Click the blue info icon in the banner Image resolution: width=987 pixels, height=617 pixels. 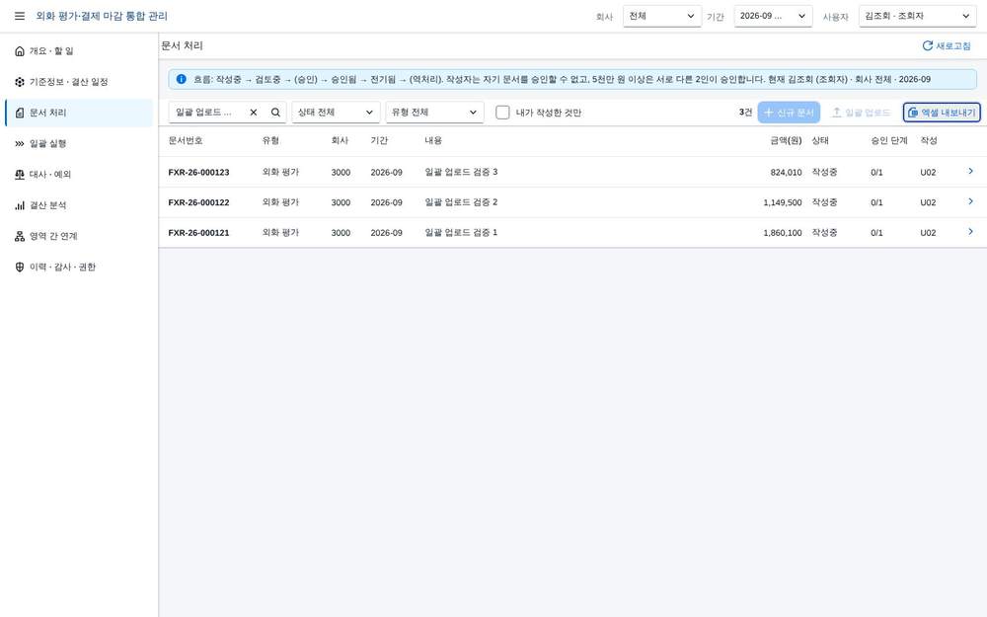[182, 79]
